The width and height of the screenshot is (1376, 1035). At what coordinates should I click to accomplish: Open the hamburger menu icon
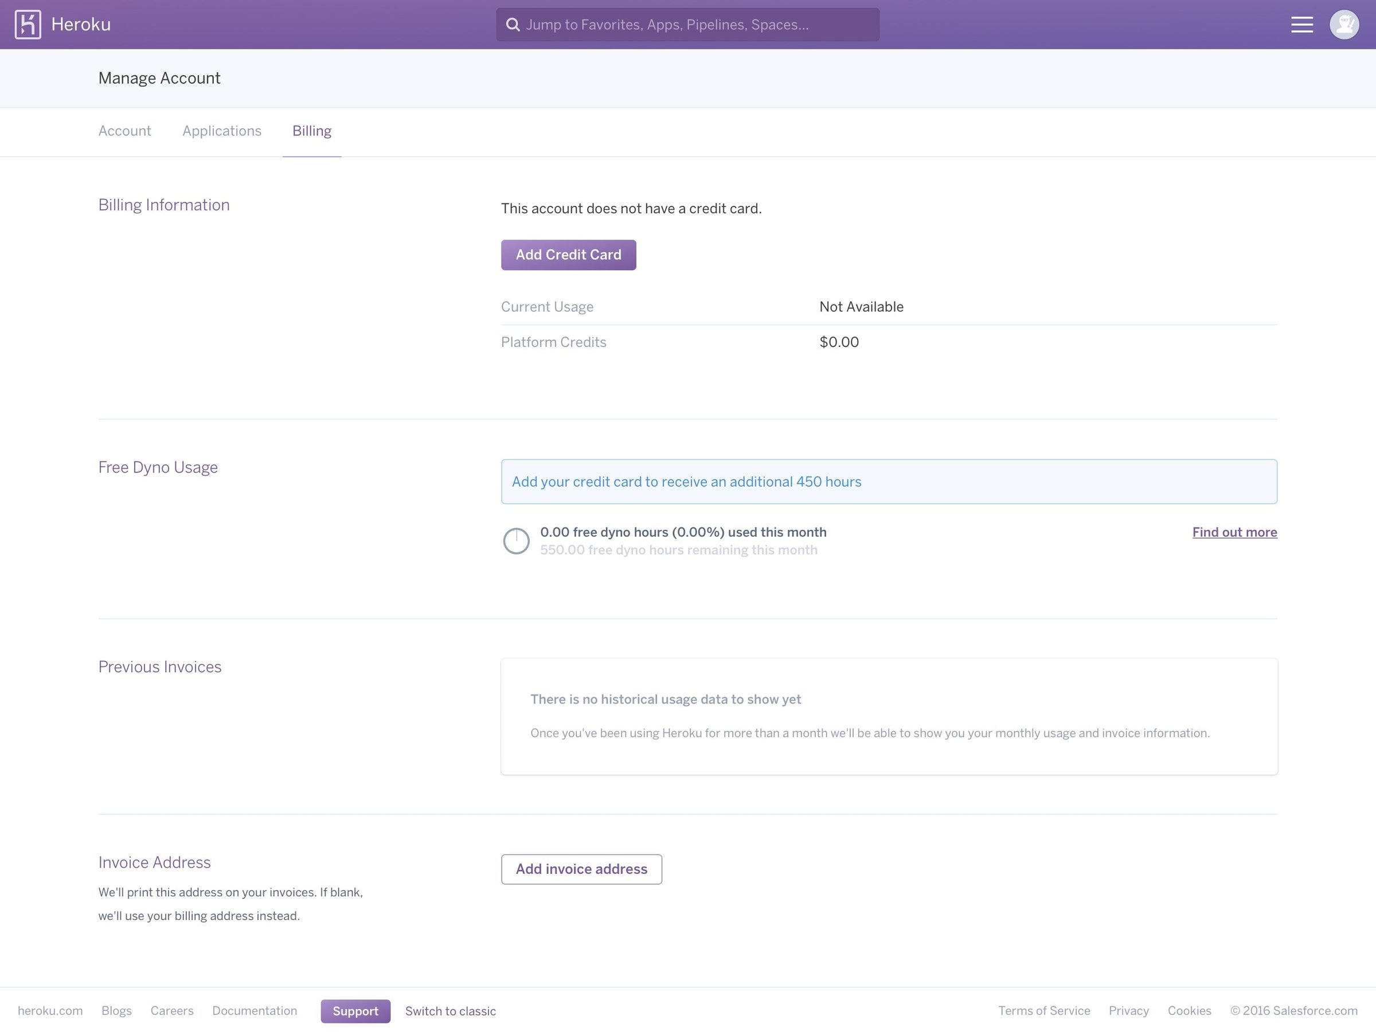(1302, 24)
